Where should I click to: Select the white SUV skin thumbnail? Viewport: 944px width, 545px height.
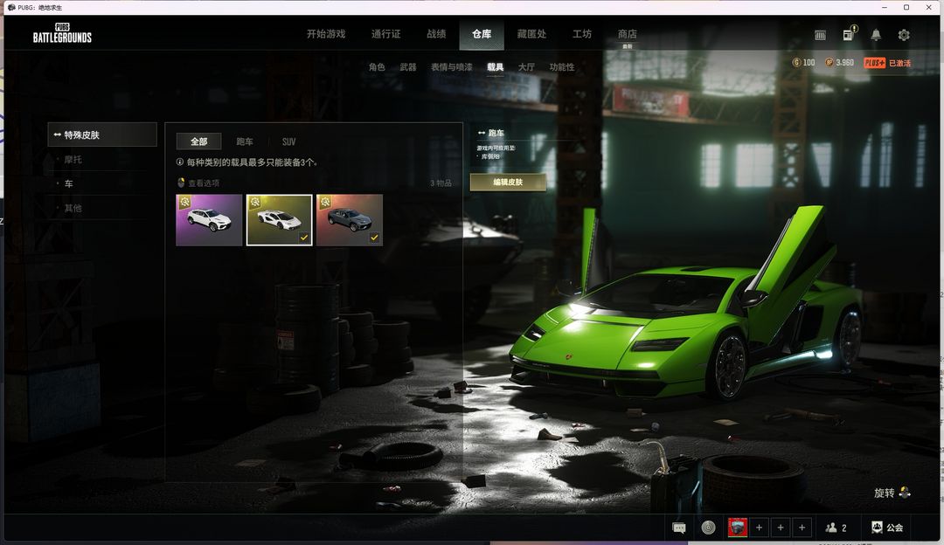[x=209, y=220]
